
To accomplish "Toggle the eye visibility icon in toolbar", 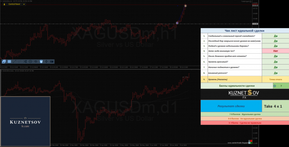I will (x=36, y=61).
